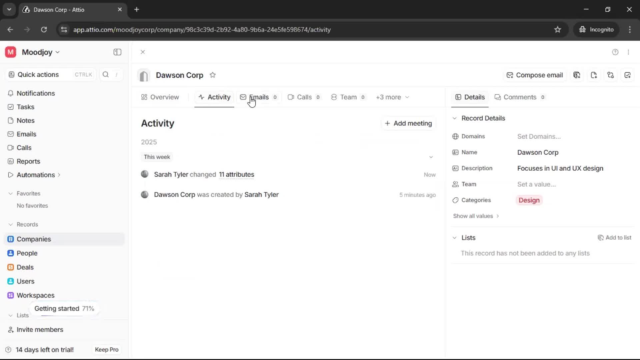The image size is (640, 360).
Task: Select Reports in the sidebar
Action: click(x=28, y=161)
